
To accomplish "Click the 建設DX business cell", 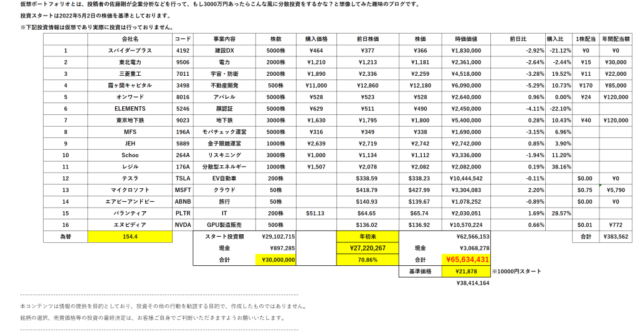I will [224, 51].
